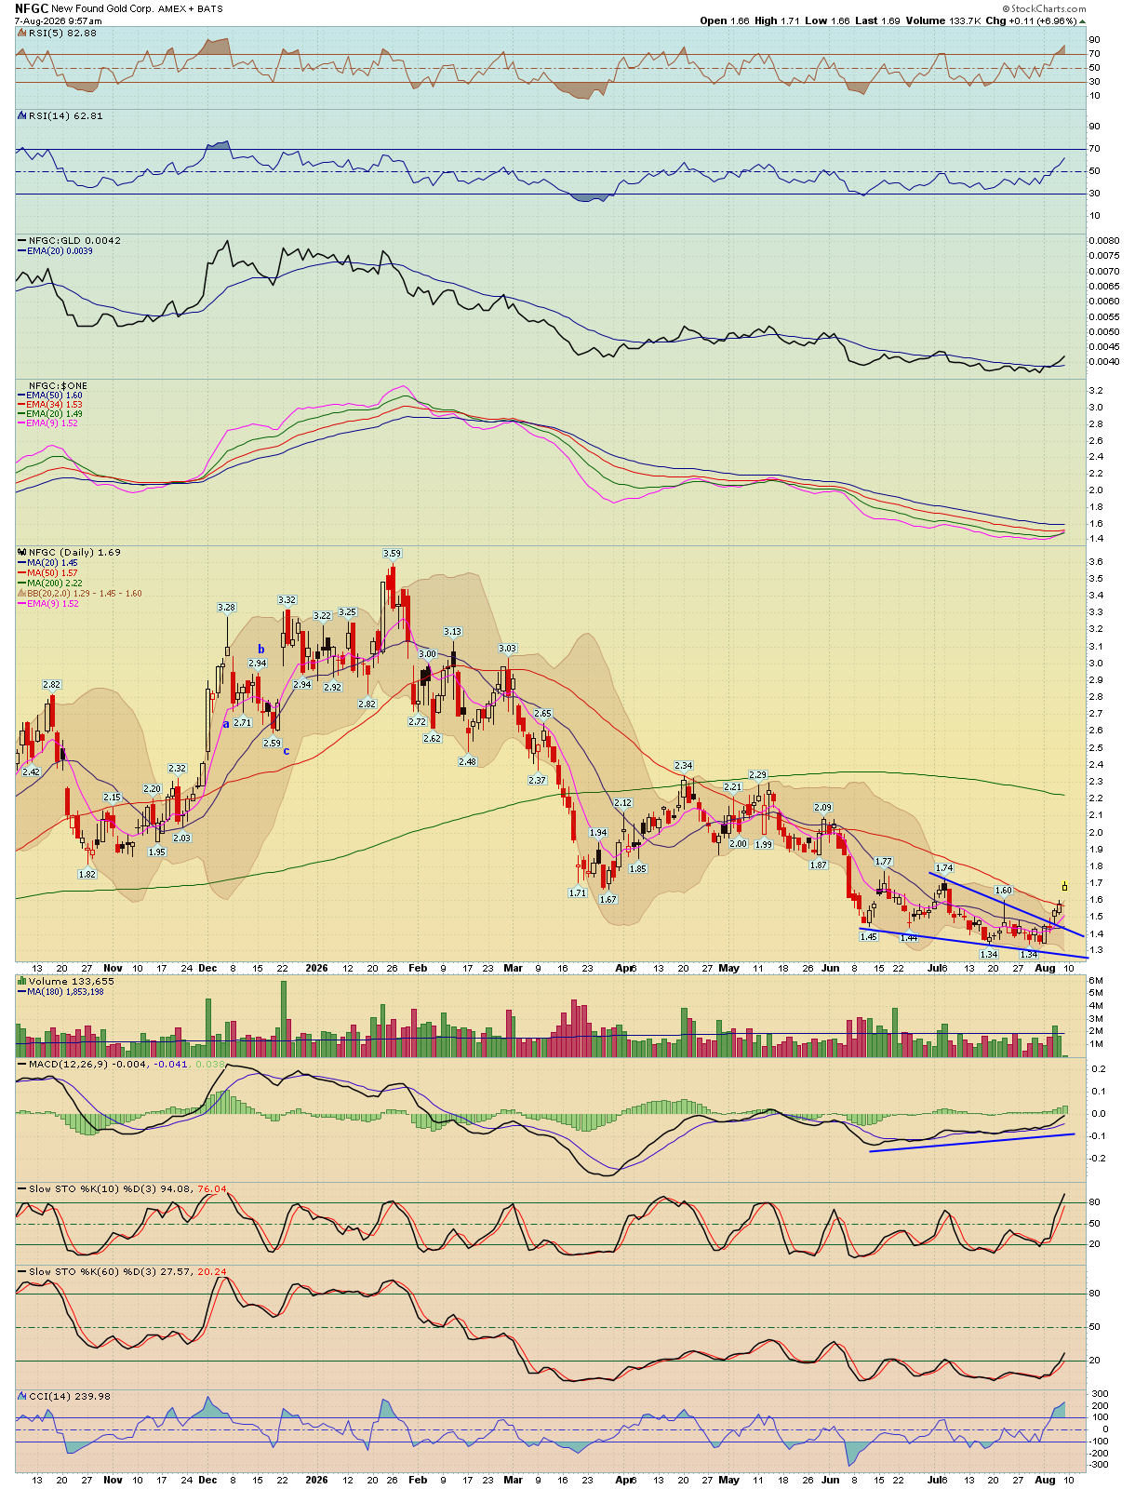Click the EMA(50) 1.60 legend entry
Screen dimensions: 1135x1489
pos(54,396)
